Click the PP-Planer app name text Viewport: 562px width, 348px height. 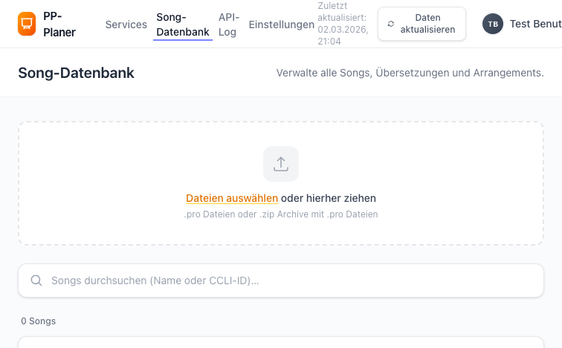click(59, 24)
